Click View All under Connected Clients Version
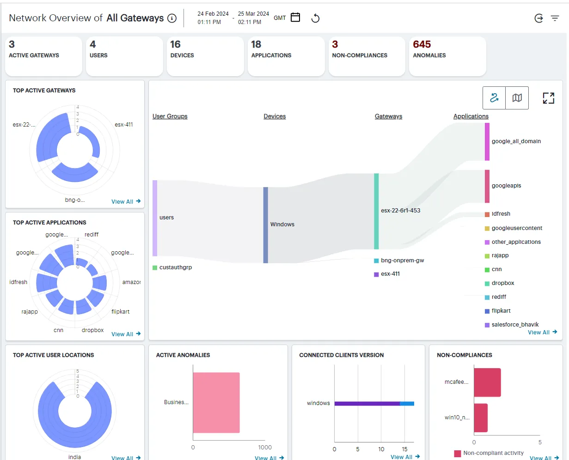The height and width of the screenshot is (460, 569). coord(405,457)
